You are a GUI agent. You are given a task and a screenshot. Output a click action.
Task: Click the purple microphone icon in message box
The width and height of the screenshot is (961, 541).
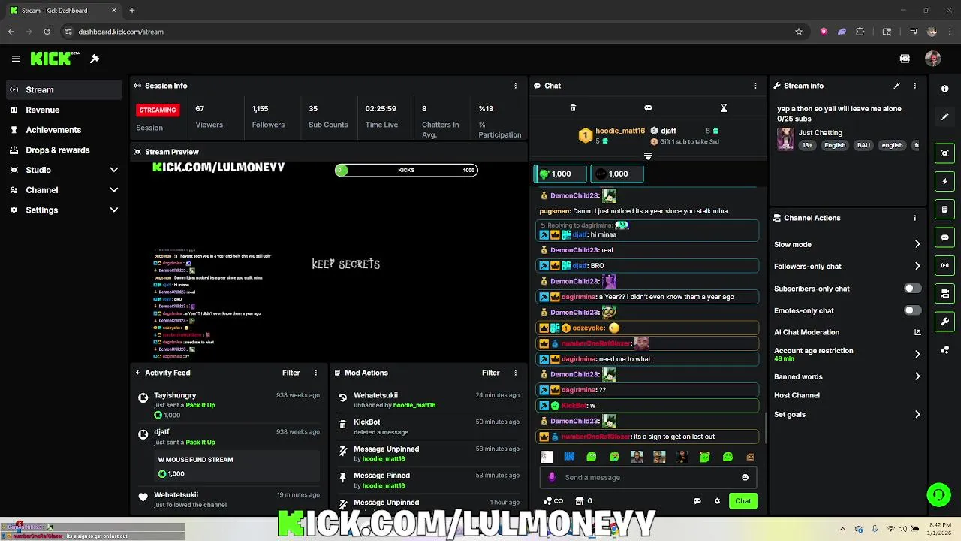[553, 477]
